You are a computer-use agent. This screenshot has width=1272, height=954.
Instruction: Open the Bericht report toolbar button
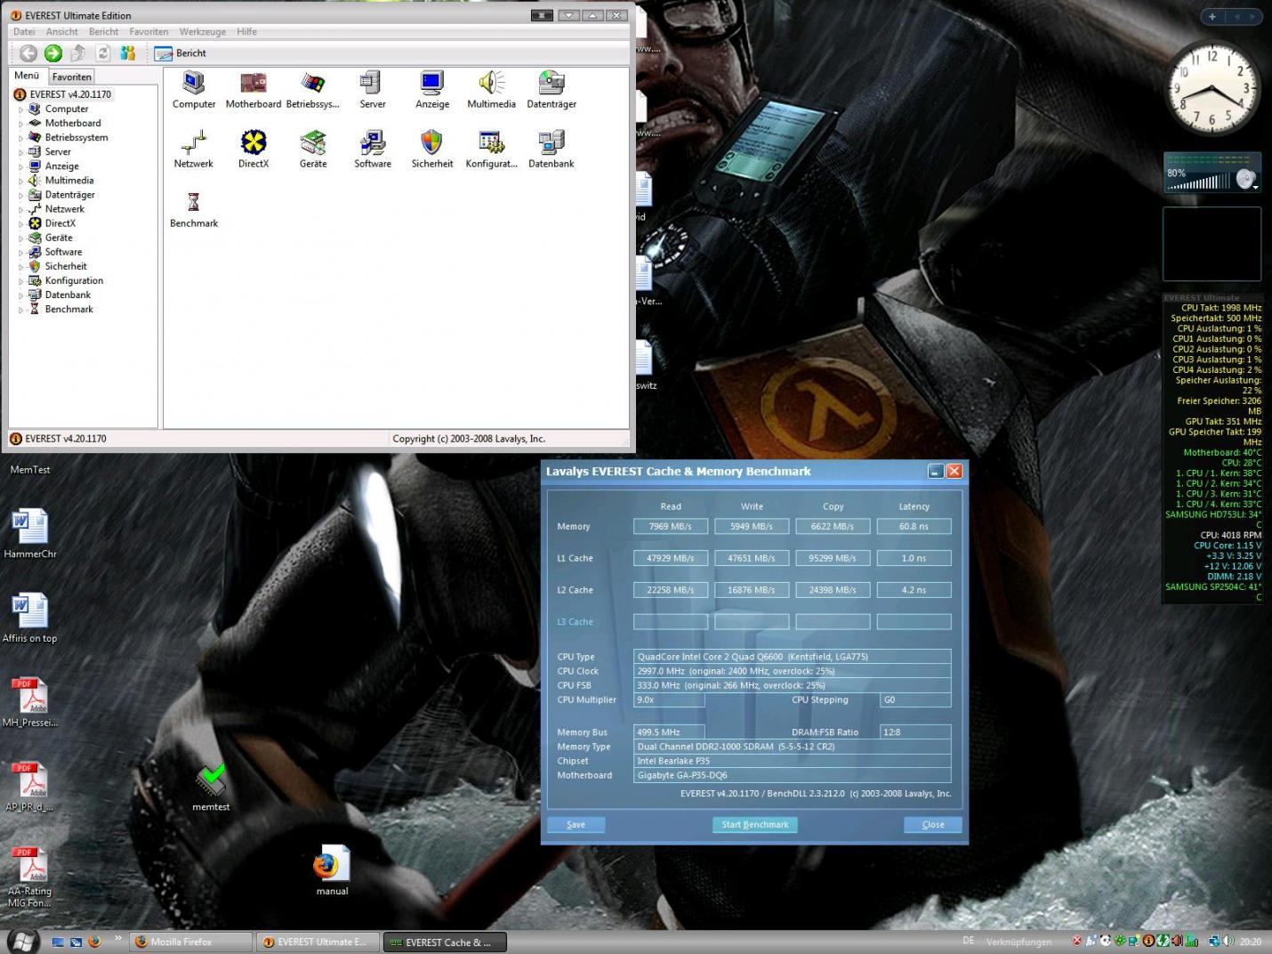(x=181, y=53)
